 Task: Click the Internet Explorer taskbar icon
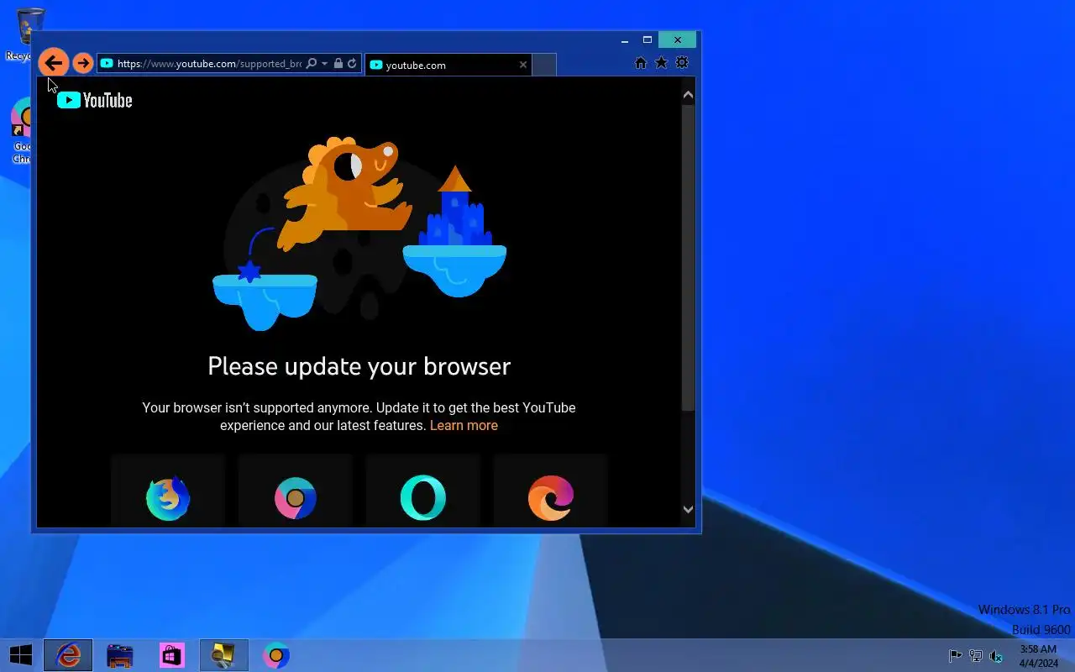68,655
